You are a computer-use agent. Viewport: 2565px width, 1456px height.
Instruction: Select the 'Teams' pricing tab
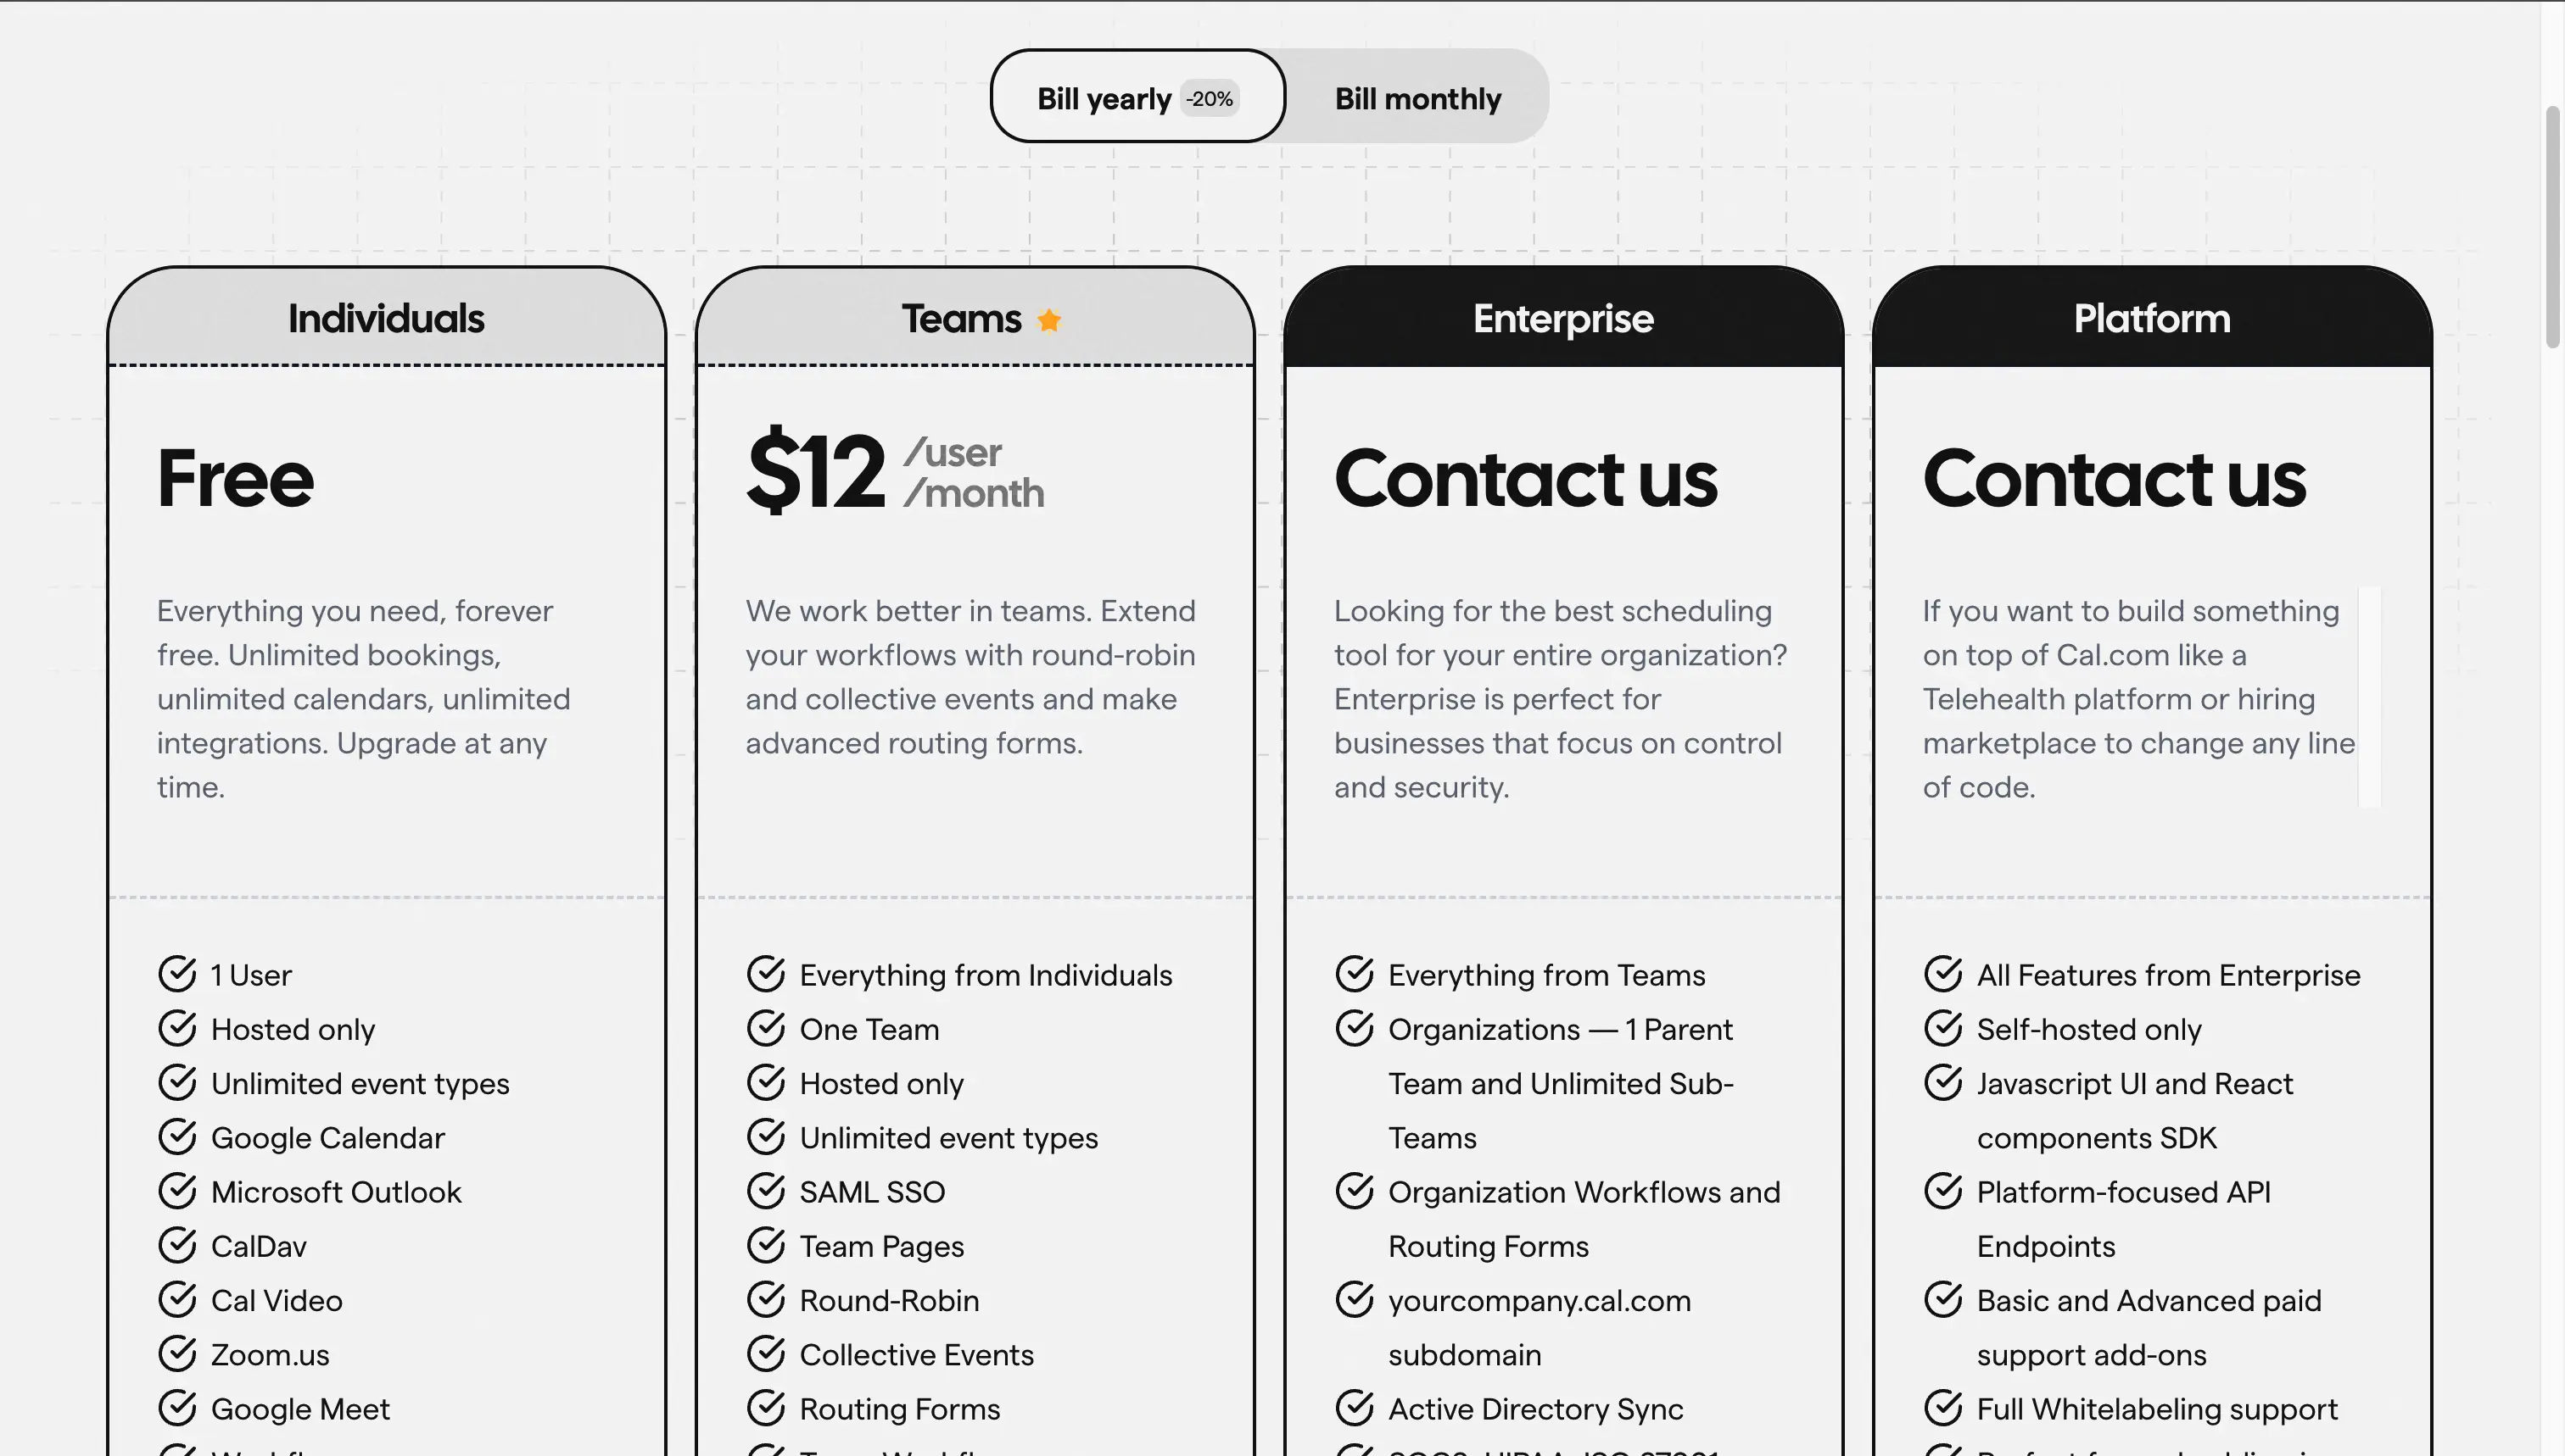coord(975,314)
